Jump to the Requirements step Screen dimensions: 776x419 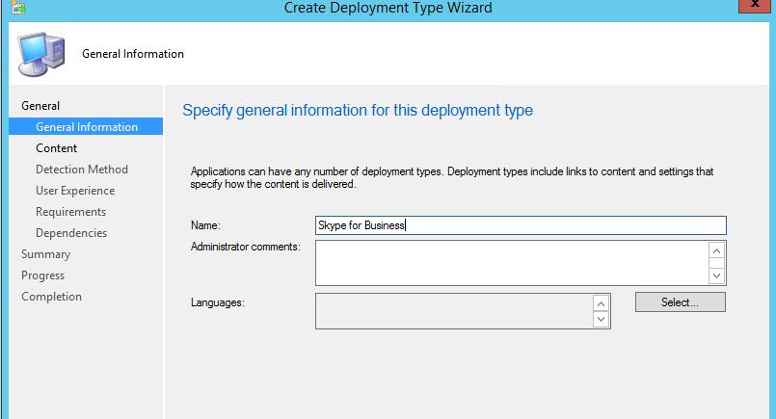(70, 212)
